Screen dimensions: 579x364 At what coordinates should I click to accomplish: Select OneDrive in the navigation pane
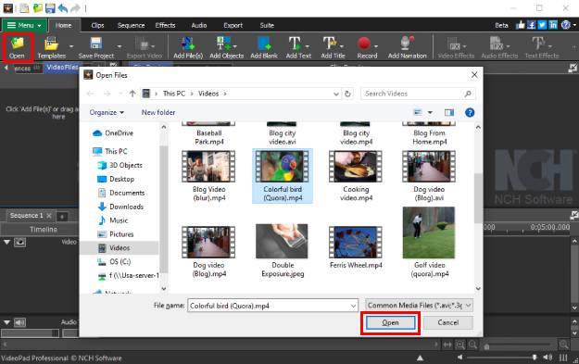coord(119,133)
